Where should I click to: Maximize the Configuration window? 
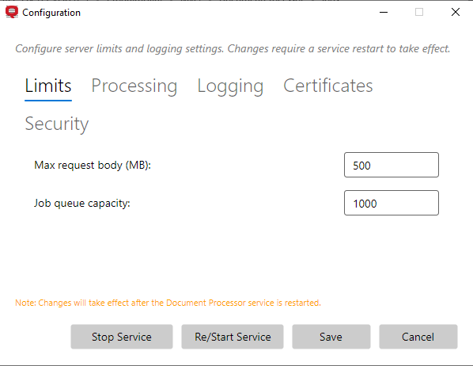419,12
